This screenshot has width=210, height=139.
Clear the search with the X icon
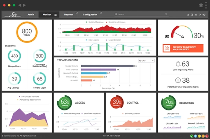click(166, 14)
